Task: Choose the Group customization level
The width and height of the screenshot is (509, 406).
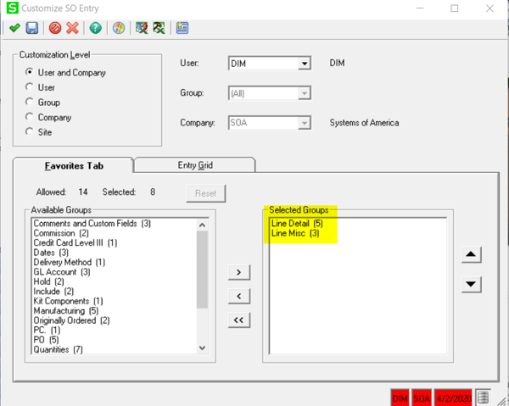Action: tap(31, 102)
